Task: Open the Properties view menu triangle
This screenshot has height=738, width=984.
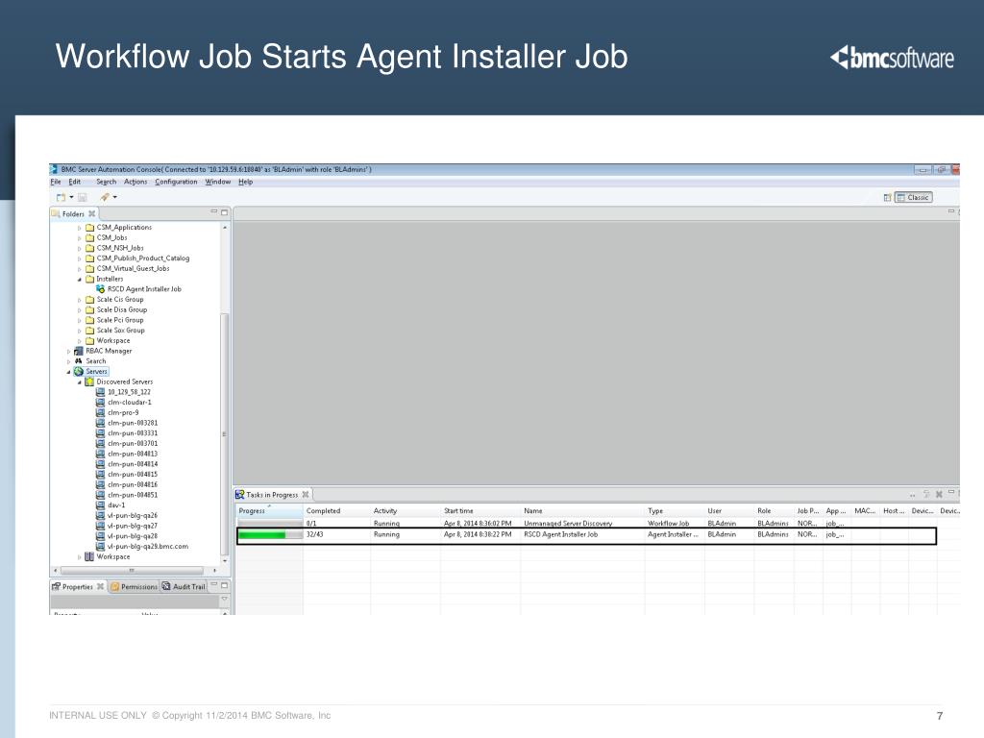Action: click(x=224, y=600)
